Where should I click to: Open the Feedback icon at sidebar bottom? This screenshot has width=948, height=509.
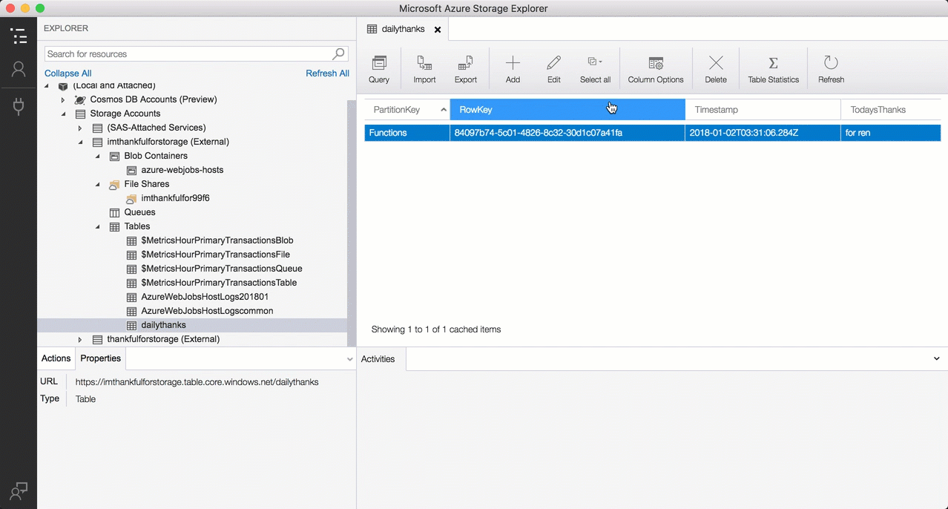click(x=19, y=490)
